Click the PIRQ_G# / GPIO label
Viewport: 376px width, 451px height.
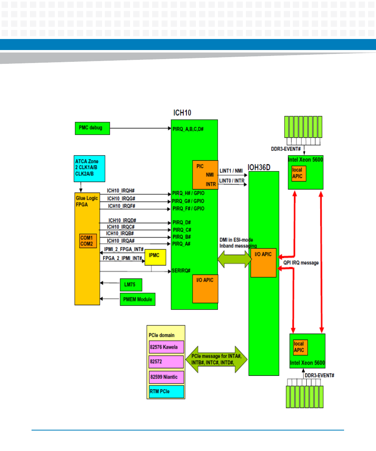coord(188,201)
